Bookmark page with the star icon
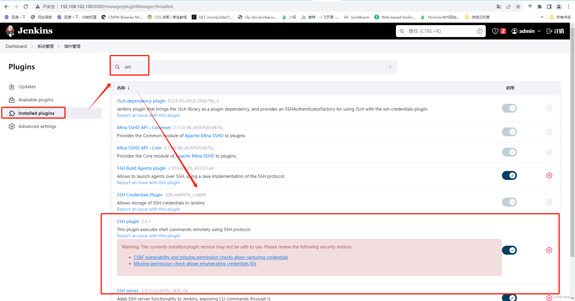 coord(518,7)
